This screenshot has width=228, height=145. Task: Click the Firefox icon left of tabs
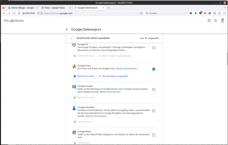(x=4, y=8)
